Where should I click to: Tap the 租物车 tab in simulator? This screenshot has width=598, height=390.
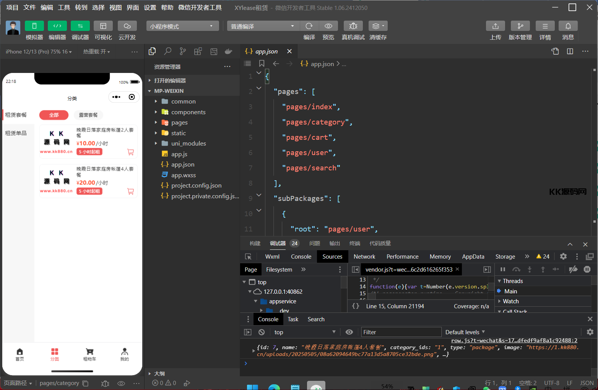coord(89,354)
